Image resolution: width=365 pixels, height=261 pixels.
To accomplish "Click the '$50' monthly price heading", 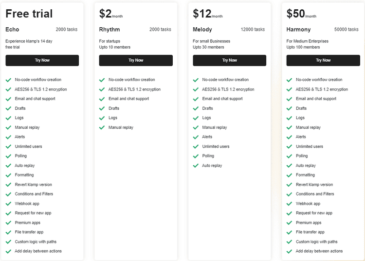I will (295, 14).
